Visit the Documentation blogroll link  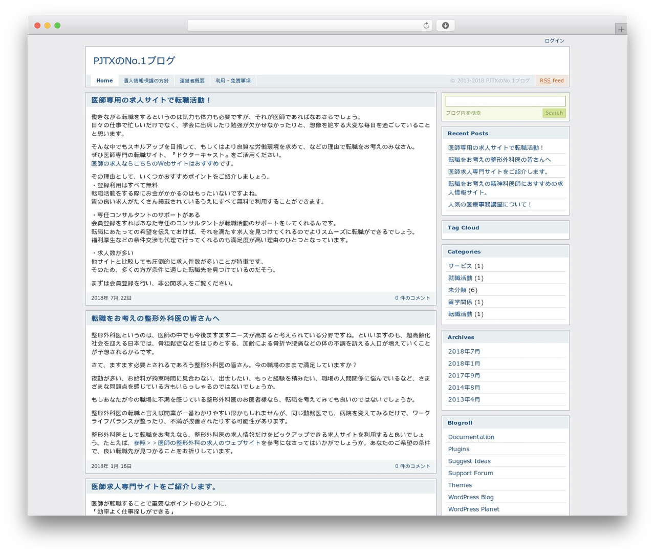[x=471, y=437]
